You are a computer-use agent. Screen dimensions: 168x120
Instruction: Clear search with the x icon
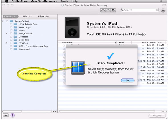(x=157, y=10)
